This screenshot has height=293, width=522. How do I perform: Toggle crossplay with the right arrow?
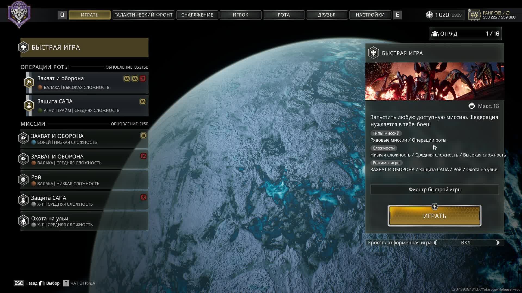pos(498,243)
